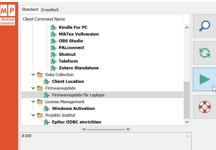Click the Data Collection folder icon
The height and width of the screenshot is (150, 216).
tap(40, 75)
